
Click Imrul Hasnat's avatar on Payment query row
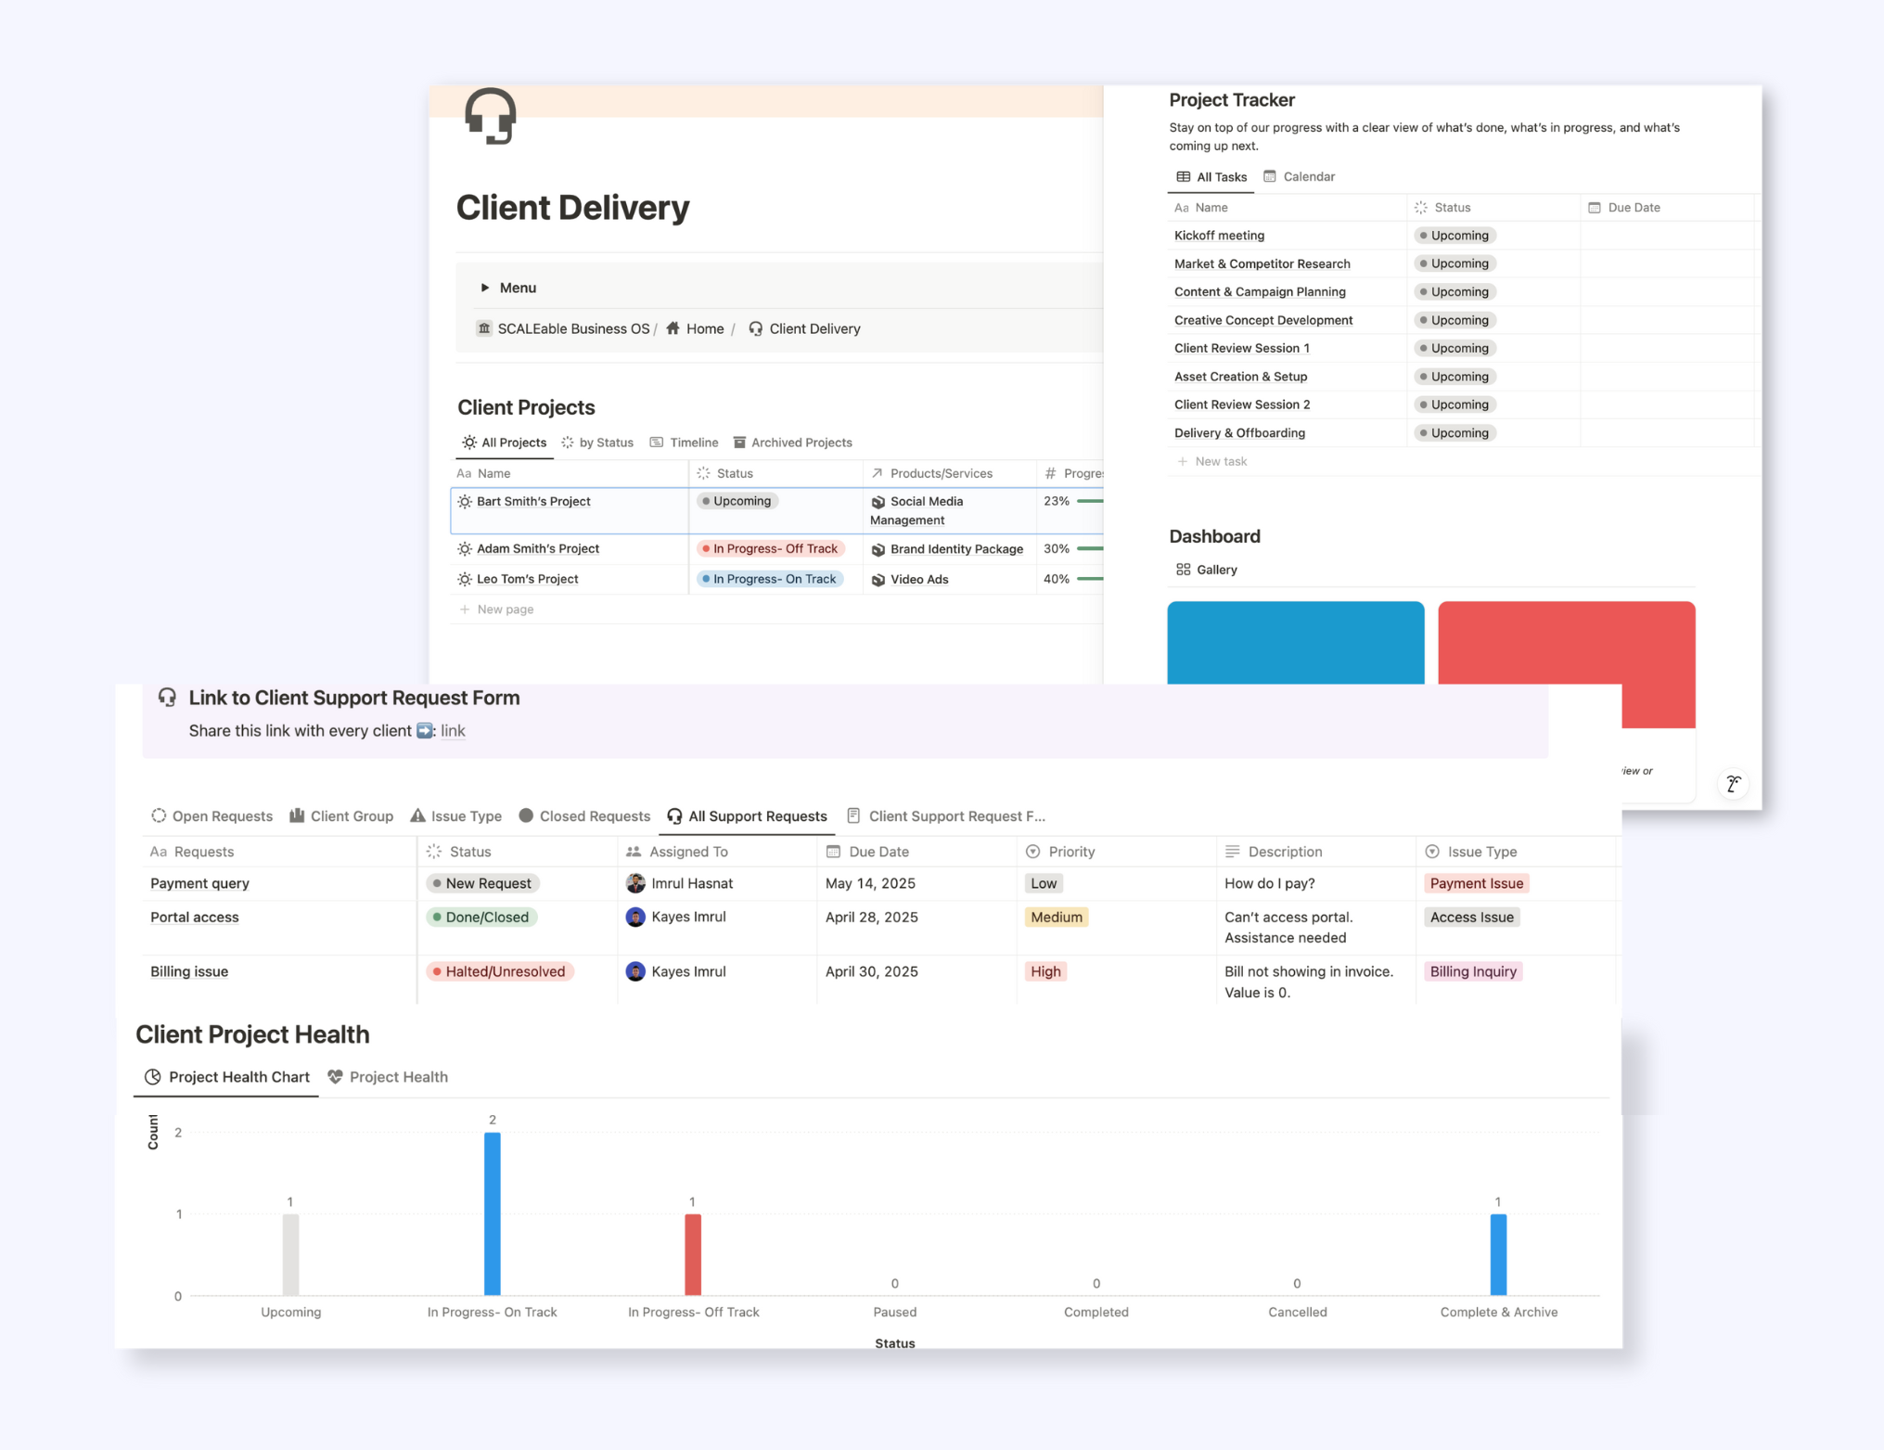pyautogui.click(x=636, y=883)
